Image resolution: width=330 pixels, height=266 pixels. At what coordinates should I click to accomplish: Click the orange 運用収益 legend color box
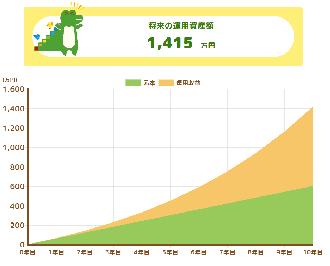click(166, 83)
